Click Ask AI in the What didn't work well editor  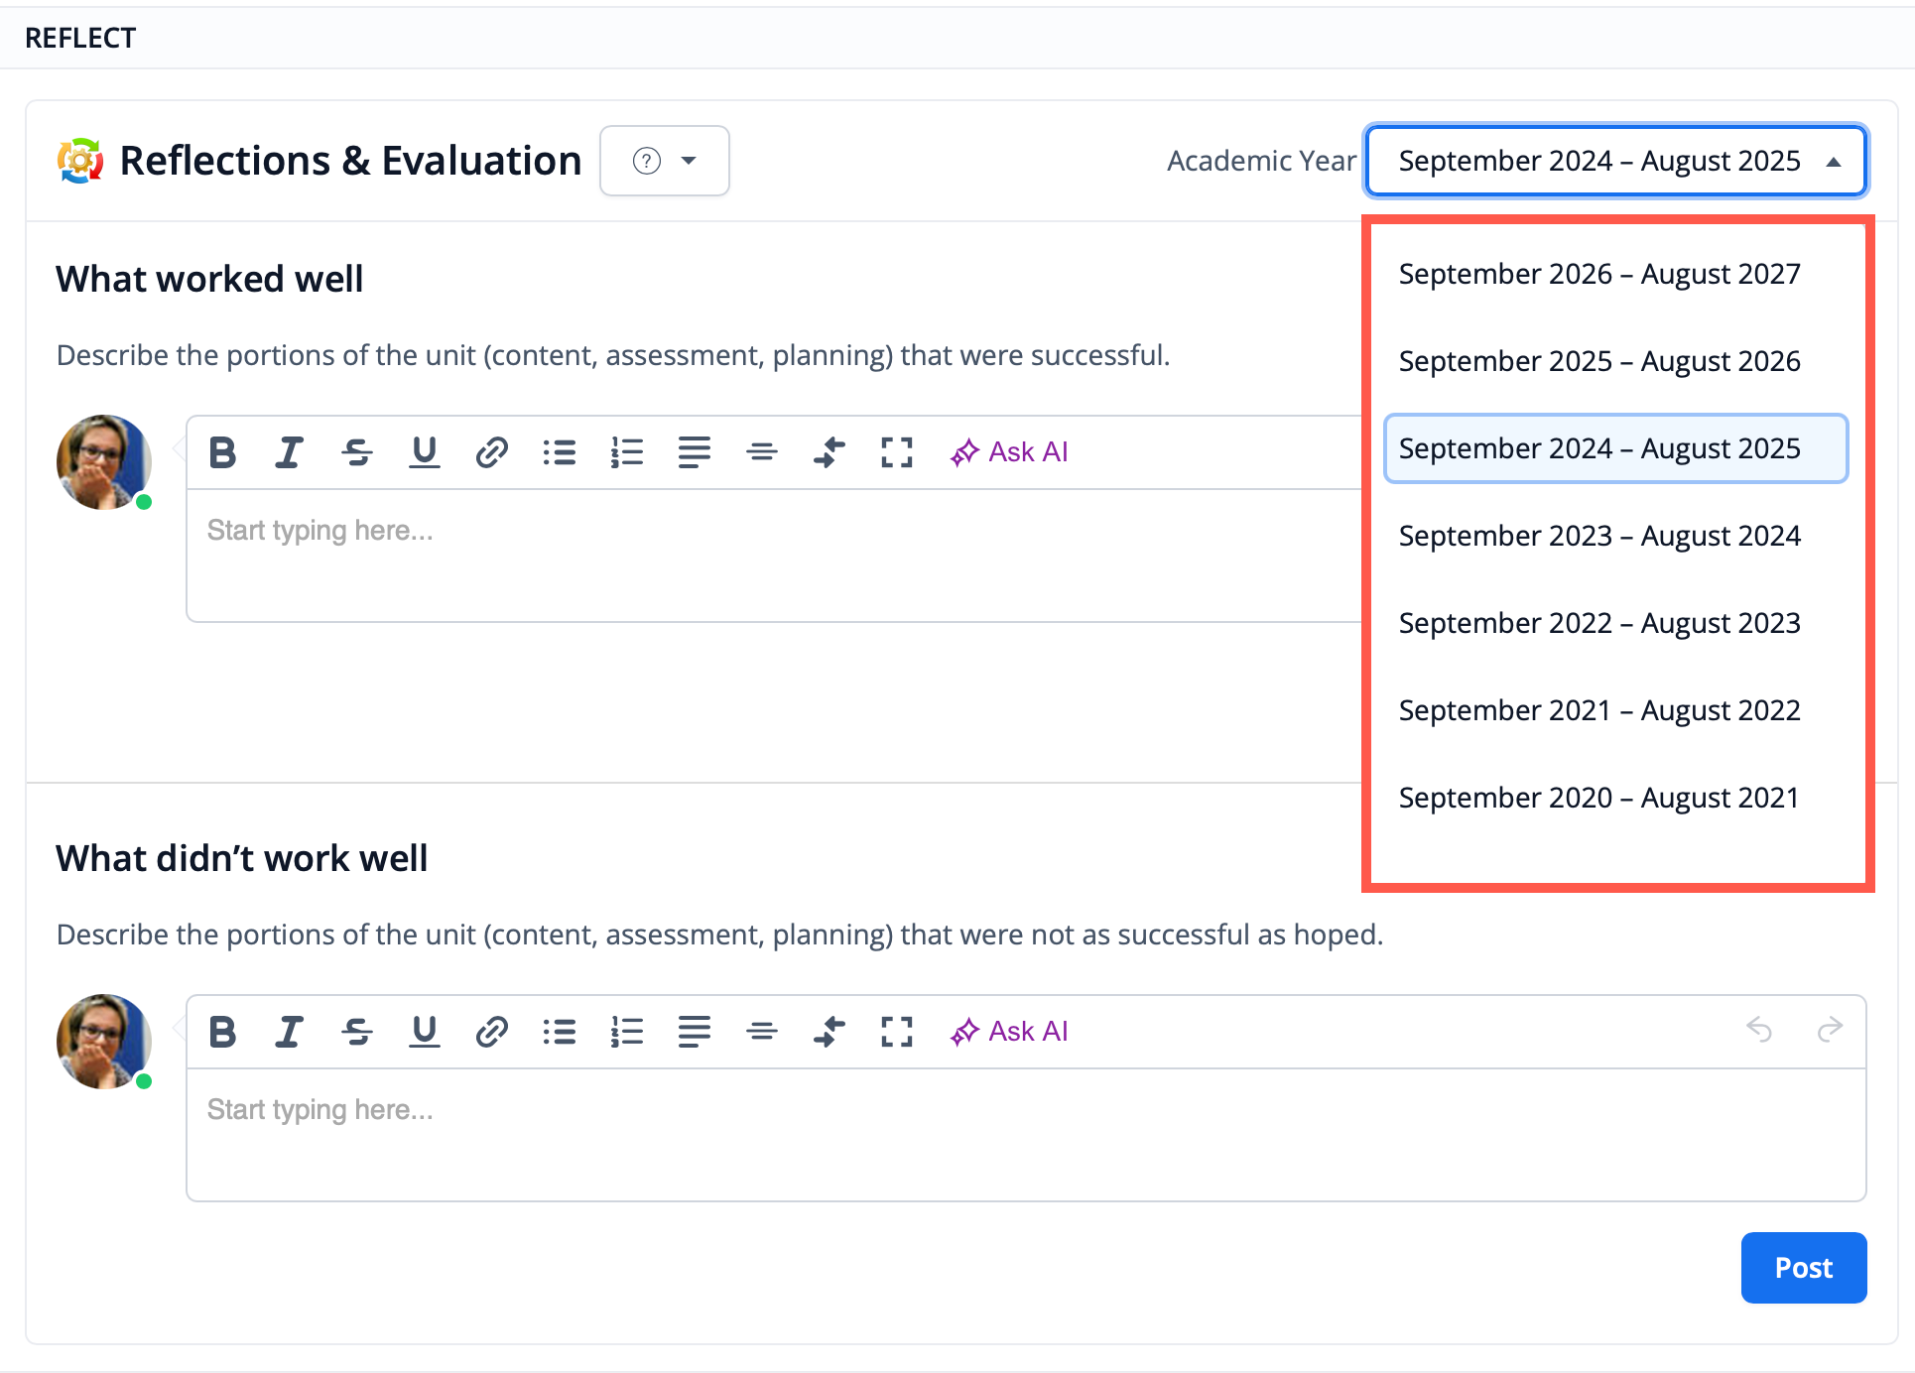point(1009,1032)
